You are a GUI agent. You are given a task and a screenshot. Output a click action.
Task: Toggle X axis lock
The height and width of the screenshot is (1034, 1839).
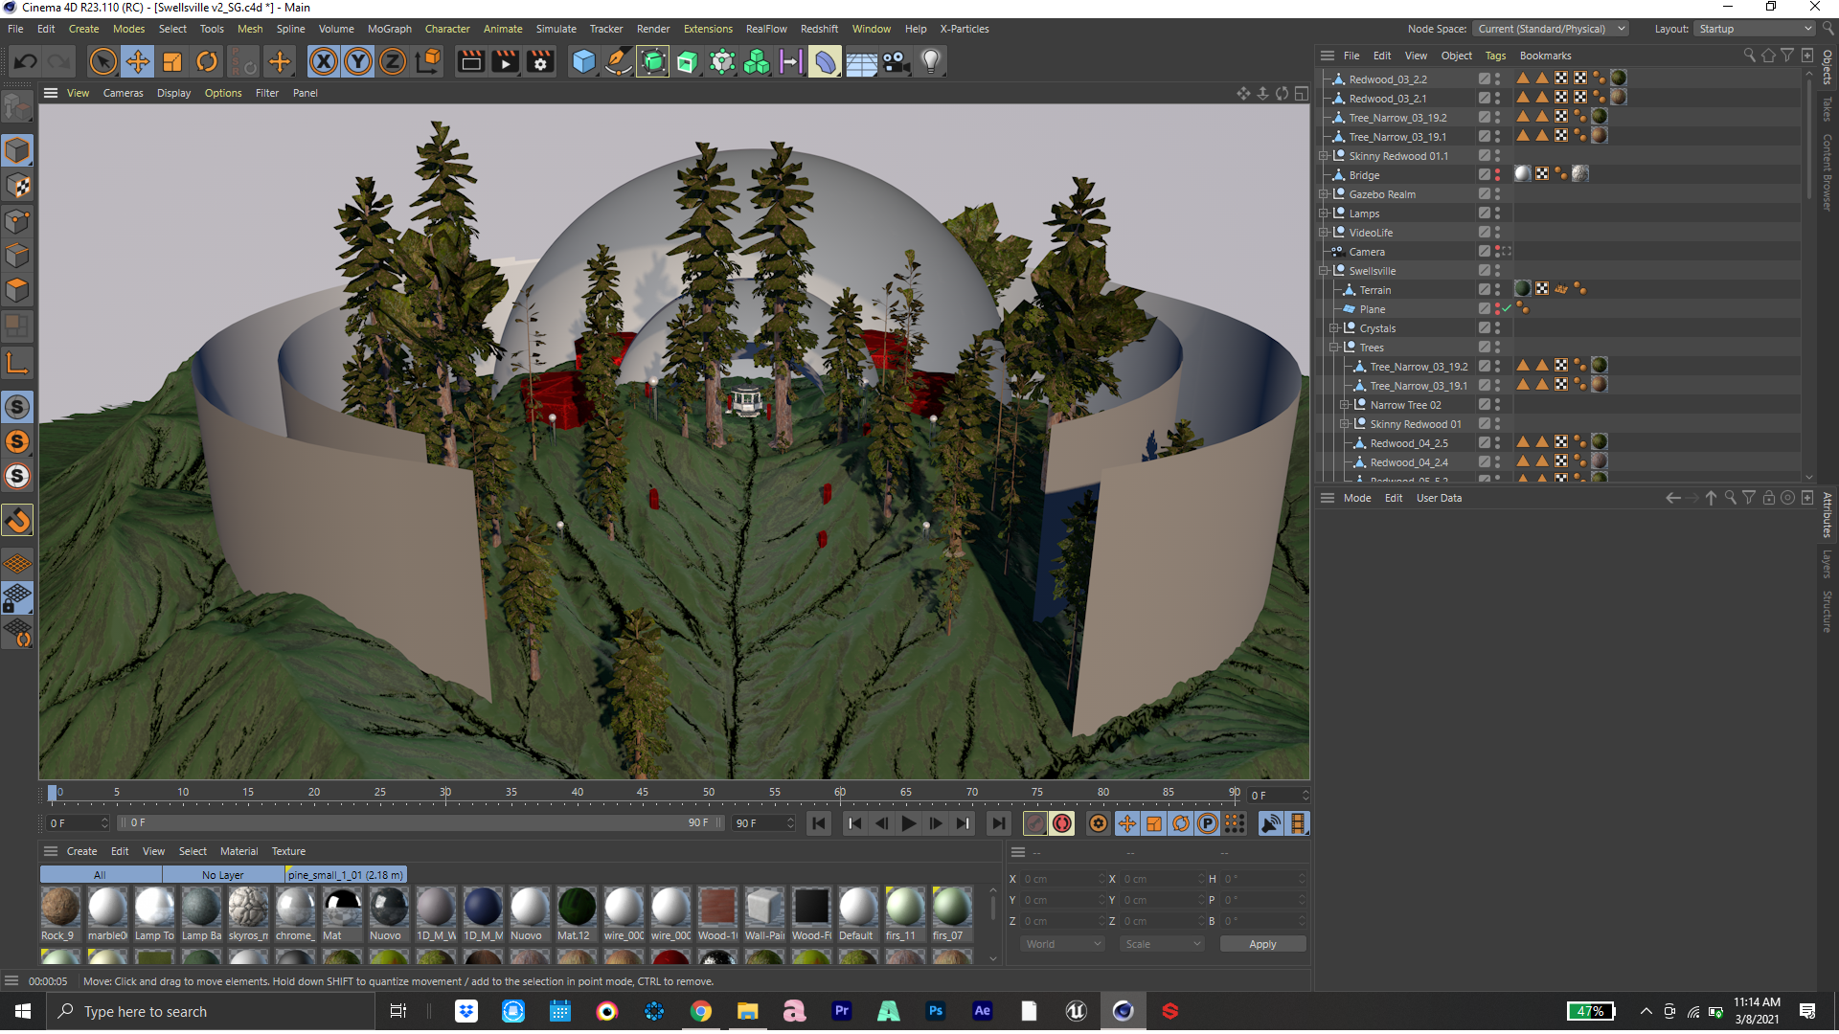(x=324, y=62)
